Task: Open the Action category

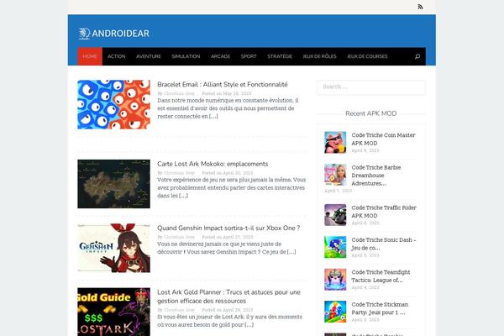Action: pyautogui.click(x=117, y=56)
